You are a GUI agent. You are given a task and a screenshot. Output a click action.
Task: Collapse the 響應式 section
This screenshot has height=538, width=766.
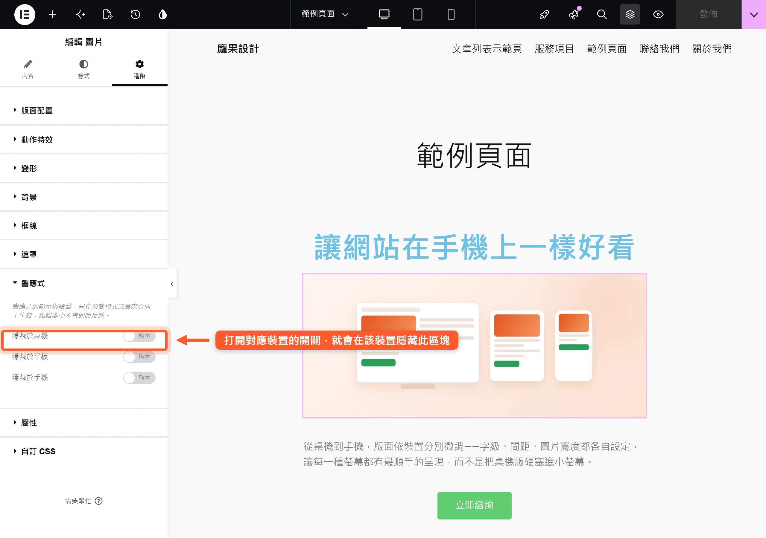pos(84,283)
